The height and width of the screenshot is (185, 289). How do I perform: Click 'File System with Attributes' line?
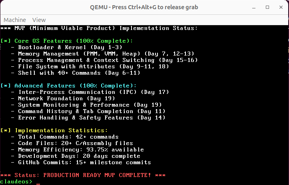coord(90,66)
